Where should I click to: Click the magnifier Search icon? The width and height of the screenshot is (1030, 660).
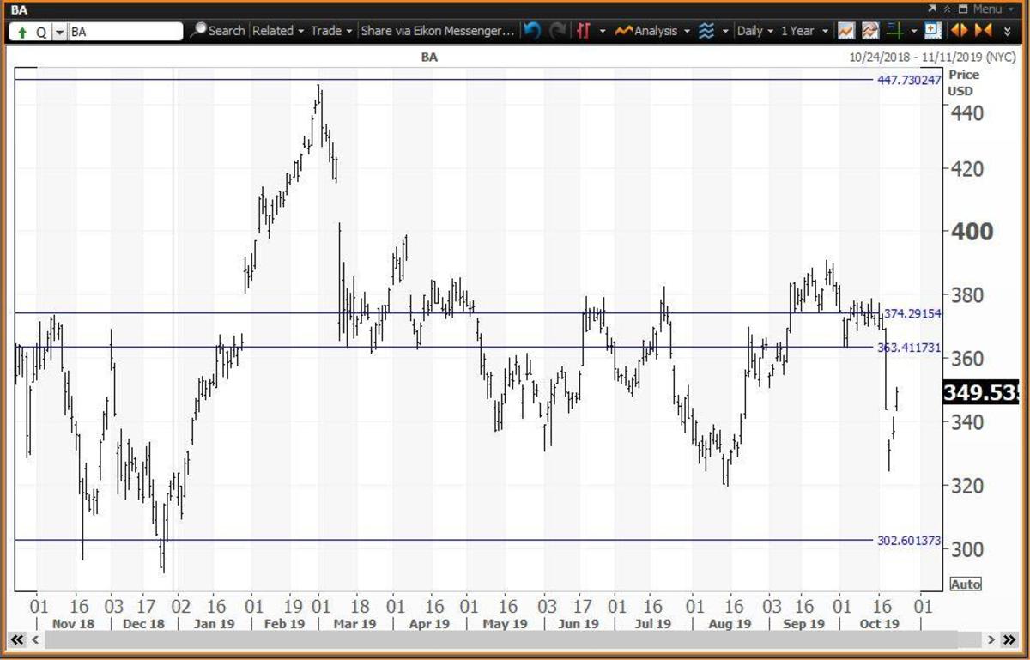(198, 31)
